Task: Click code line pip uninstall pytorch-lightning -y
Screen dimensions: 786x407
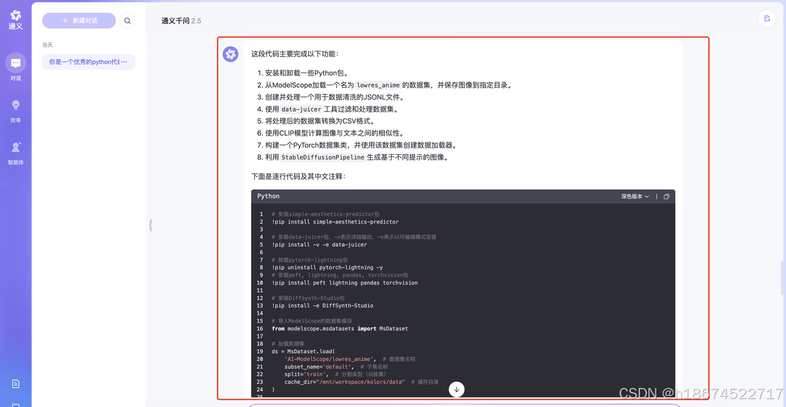Action: [x=327, y=268]
